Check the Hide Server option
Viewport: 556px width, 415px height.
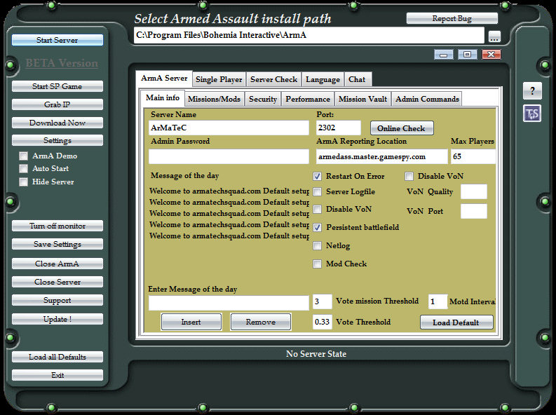point(24,182)
